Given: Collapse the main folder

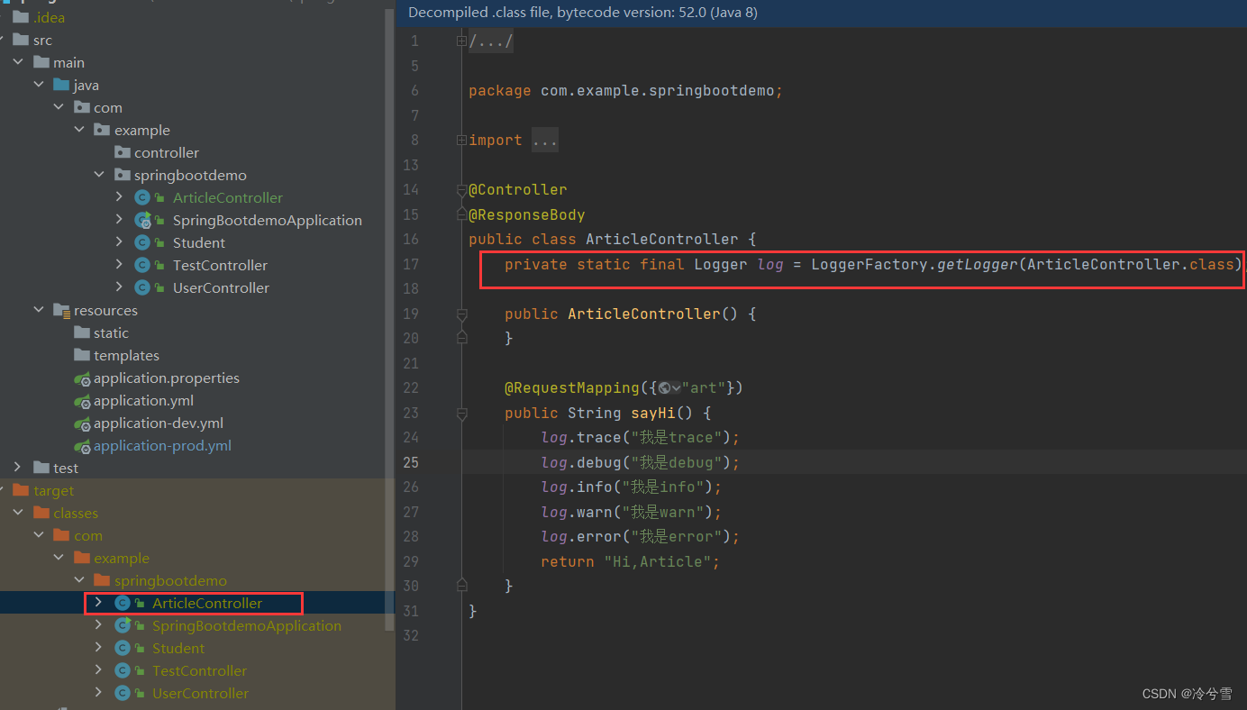Looking at the screenshot, I should click(x=18, y=62).
